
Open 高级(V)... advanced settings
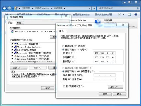115,87
